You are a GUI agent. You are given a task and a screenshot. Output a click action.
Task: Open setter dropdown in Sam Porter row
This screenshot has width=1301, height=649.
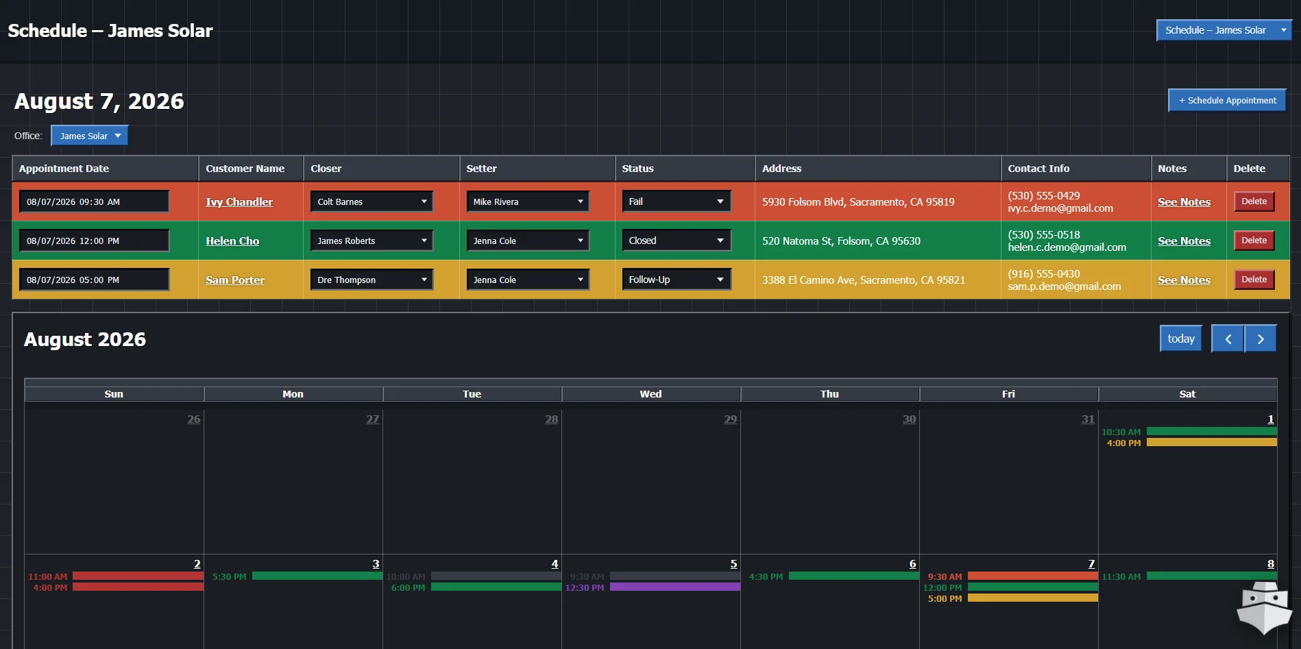[x=528, y=280]
